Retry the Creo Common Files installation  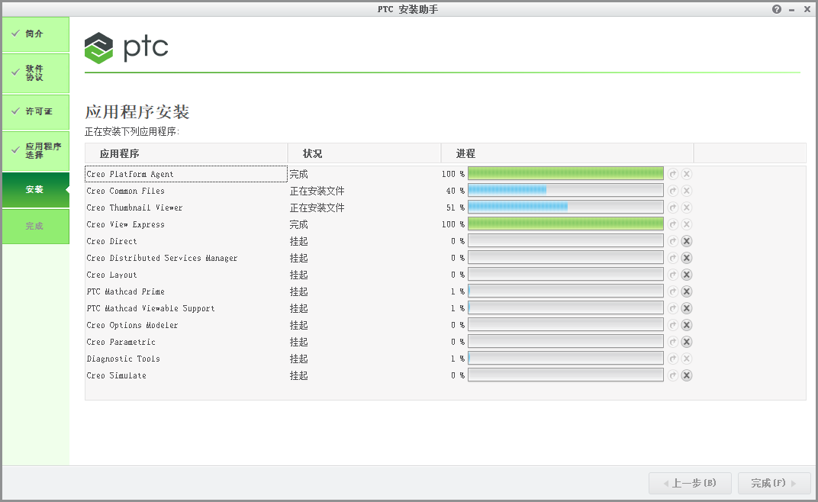coord(672,191)
